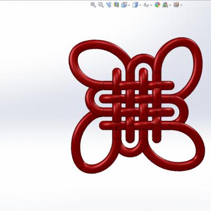Open the Apply Scene icon
This screenshot has width=211, height=211.
(165, 5)
